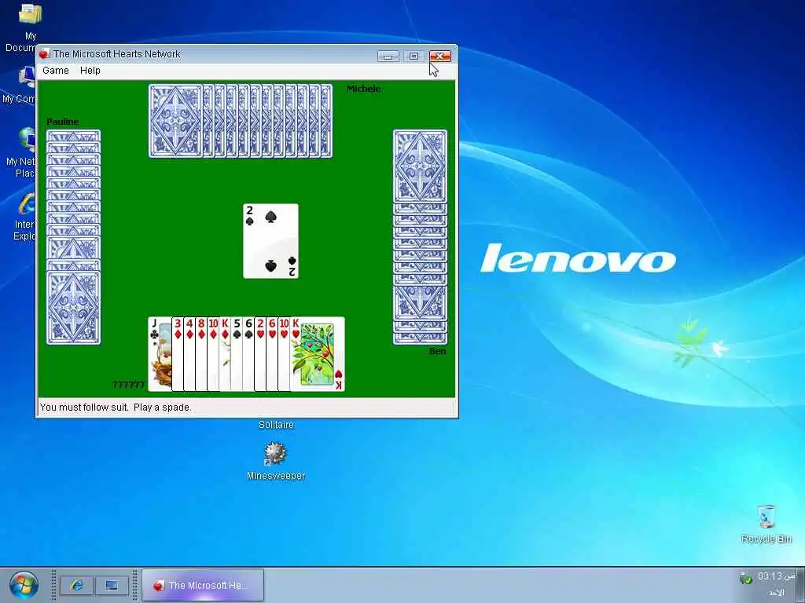Maximize the Hearts window
805x603 pixels.
(x=414, y=56)
